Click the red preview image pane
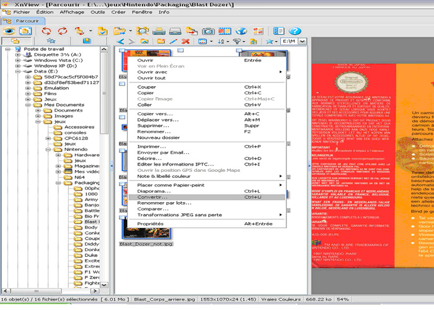Viewport: 434px width, 310px height. (x=373, y=166)
